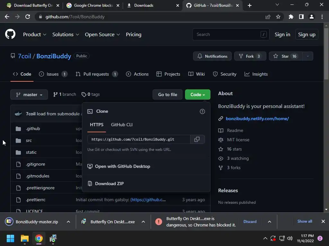Open static folder
329x246 pixels.
coord(31,152)
